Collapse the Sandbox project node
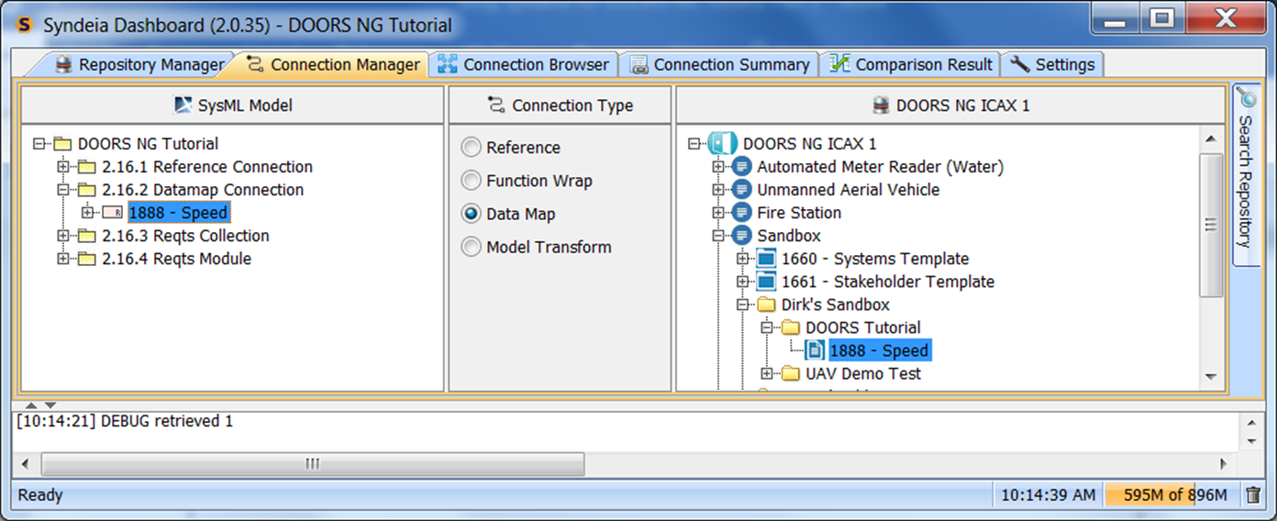This screenshot has width=1277, height=521. [x=718, y=236]
